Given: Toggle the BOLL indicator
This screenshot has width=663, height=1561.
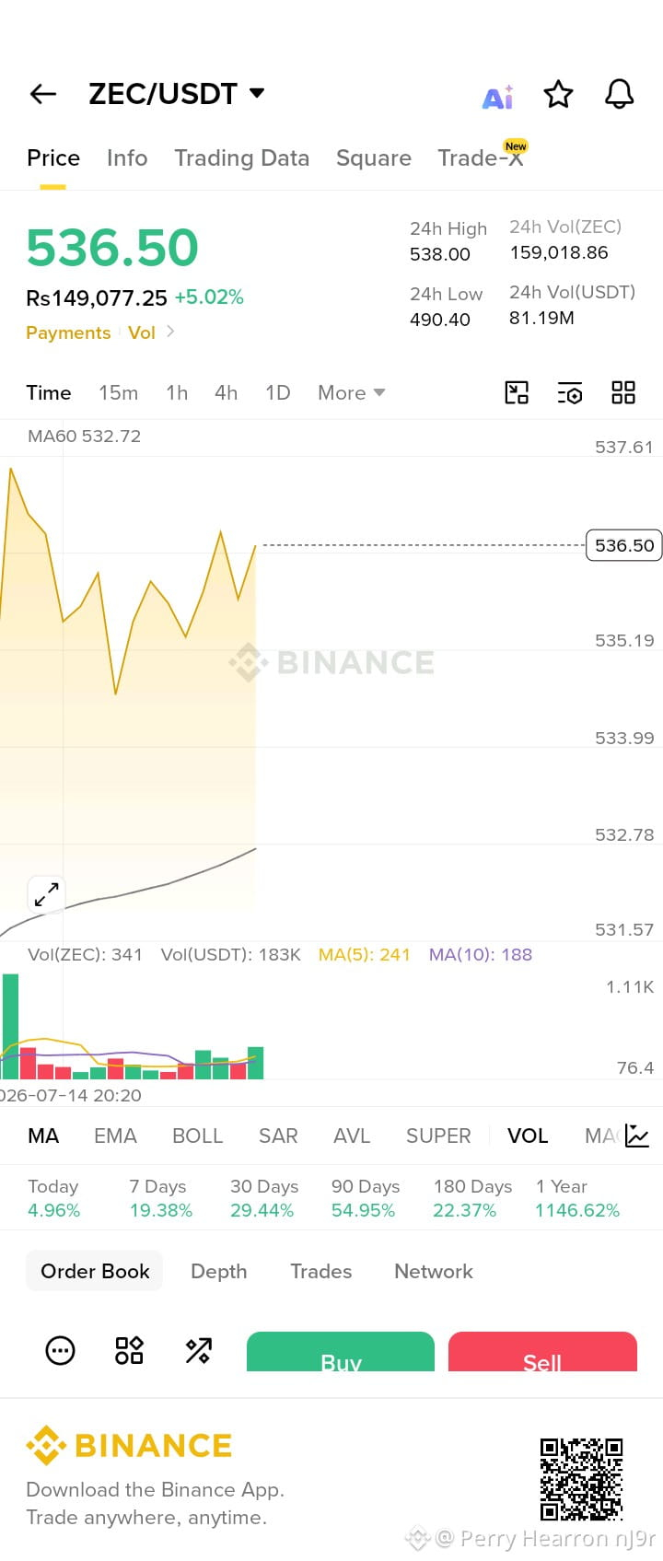Looking at the screenshot, I should [x=198, y=1136].
